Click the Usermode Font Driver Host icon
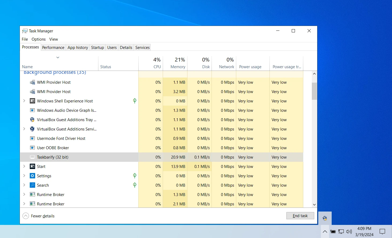 point(32,138)
